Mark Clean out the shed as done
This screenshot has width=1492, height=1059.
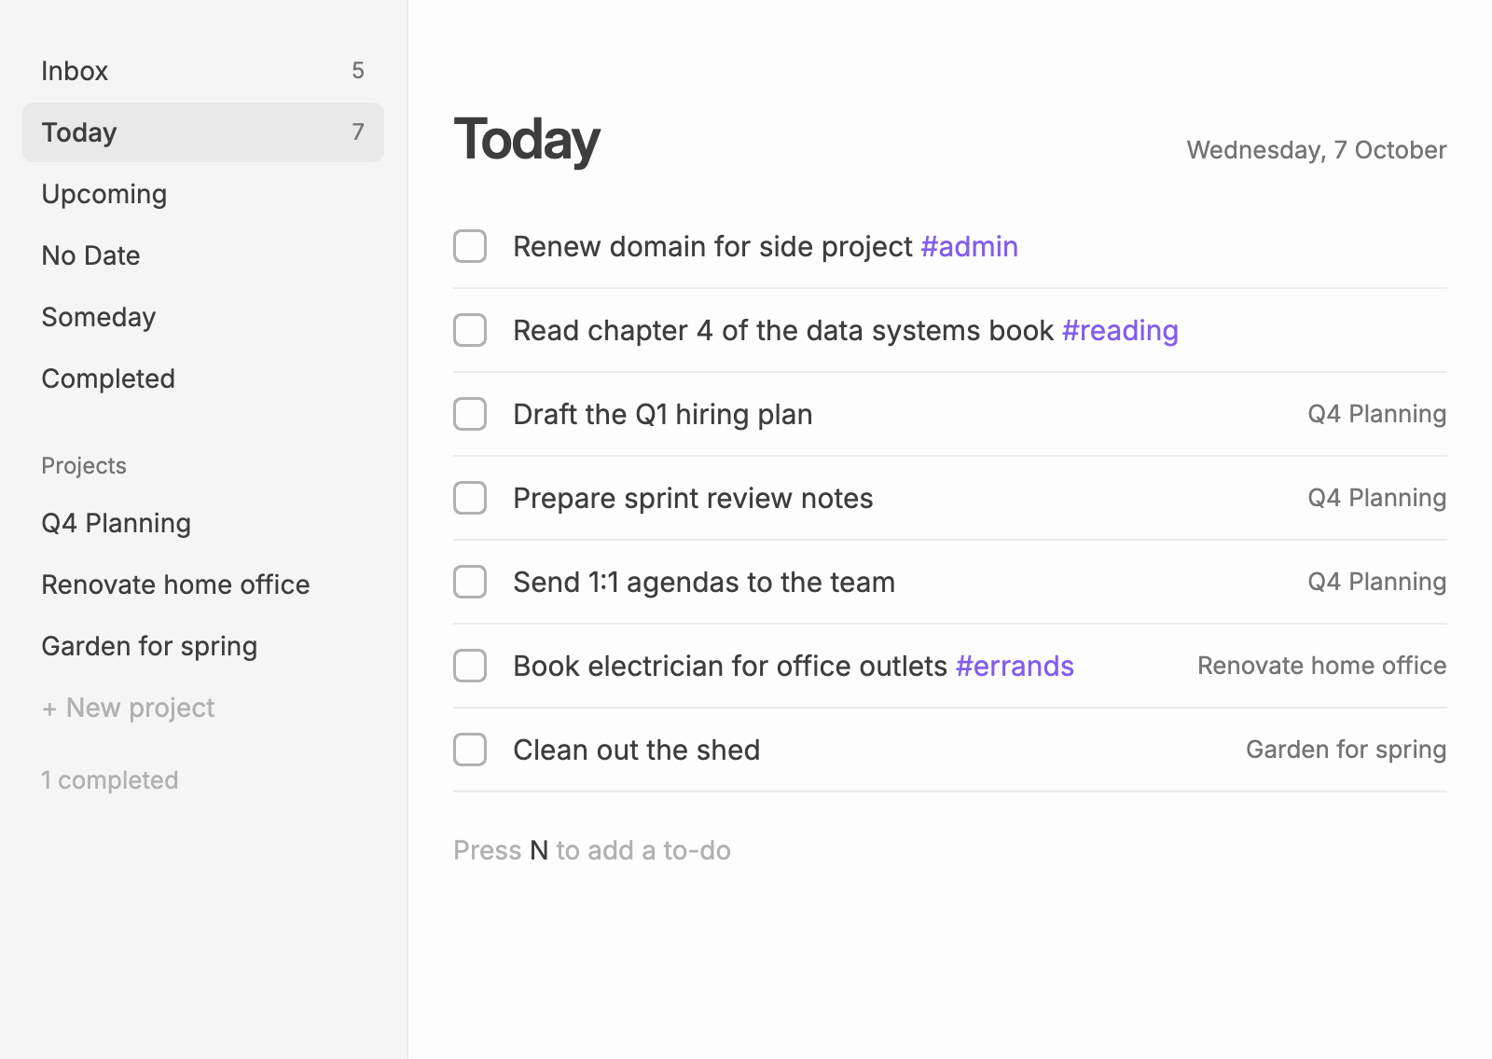point(470,750)
